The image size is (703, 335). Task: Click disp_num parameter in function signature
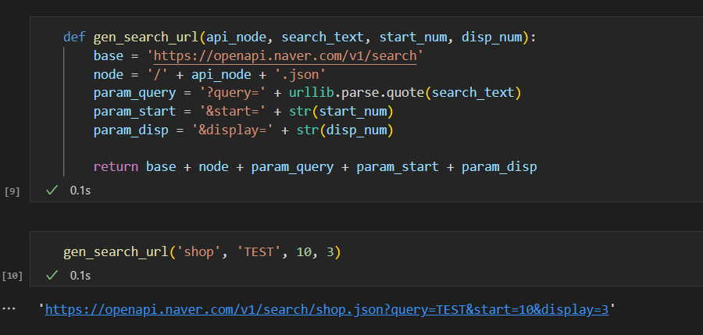pos(492,37)
